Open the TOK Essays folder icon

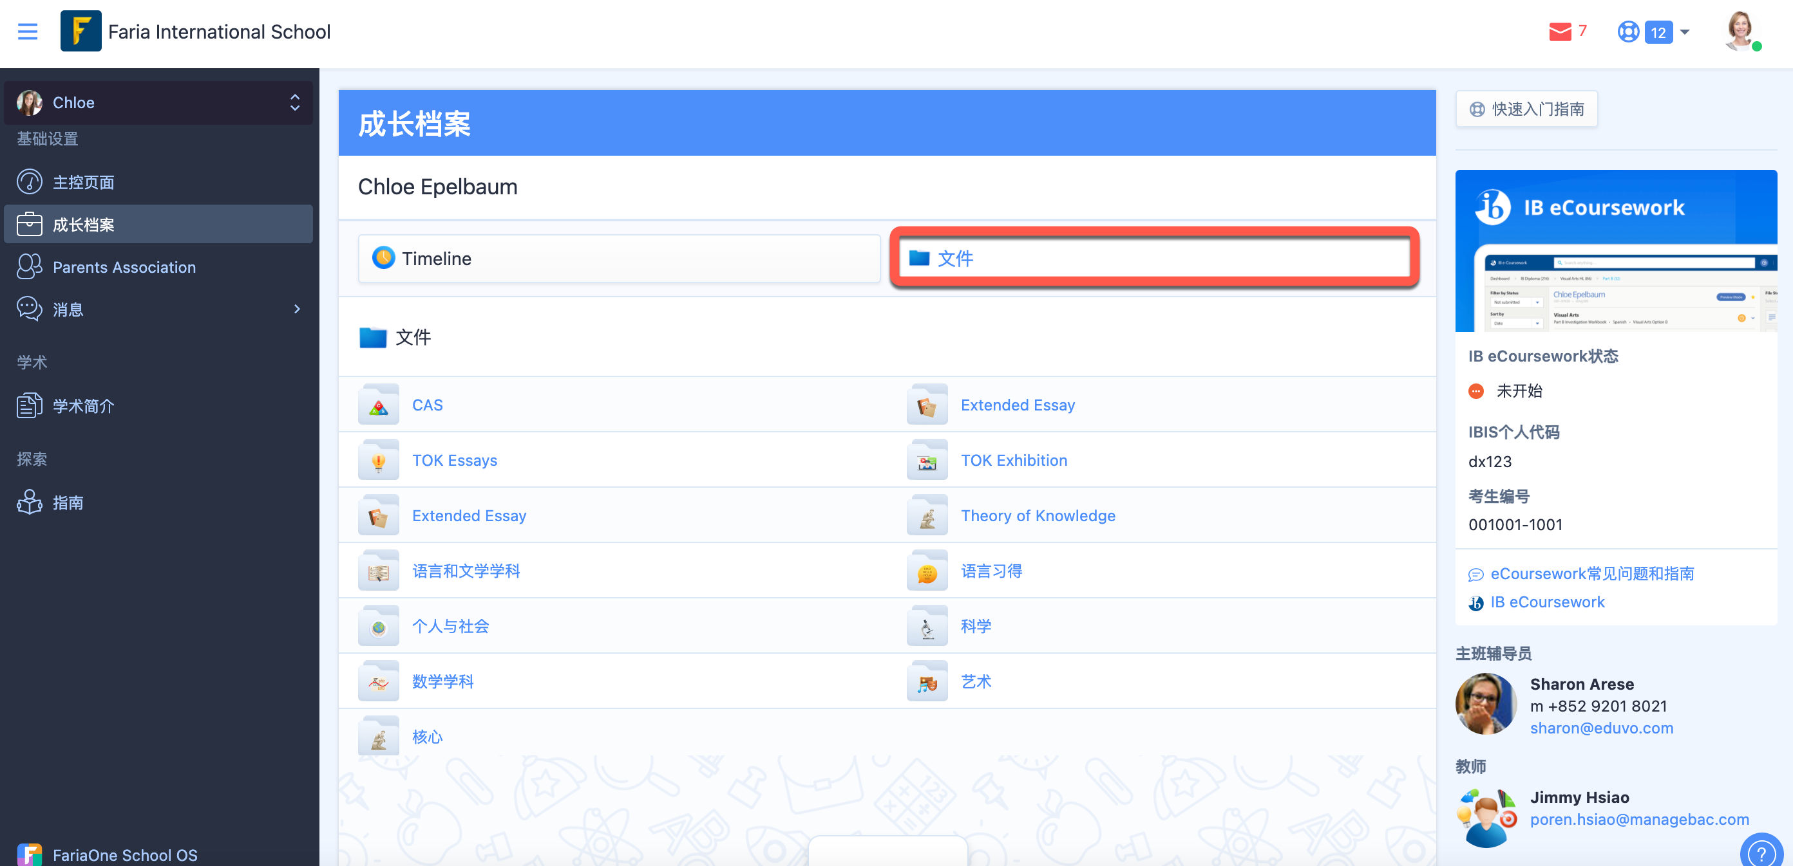point(379,460)
